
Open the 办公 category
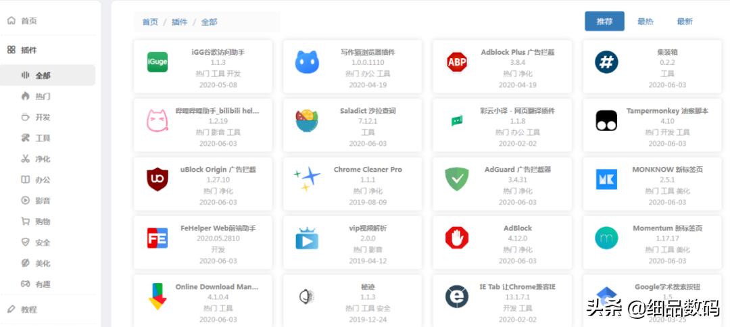pyautogui.click(x=43, y=180)
